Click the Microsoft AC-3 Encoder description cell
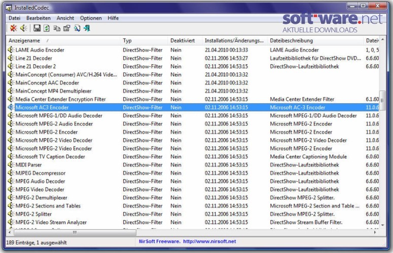 [298, 107]
